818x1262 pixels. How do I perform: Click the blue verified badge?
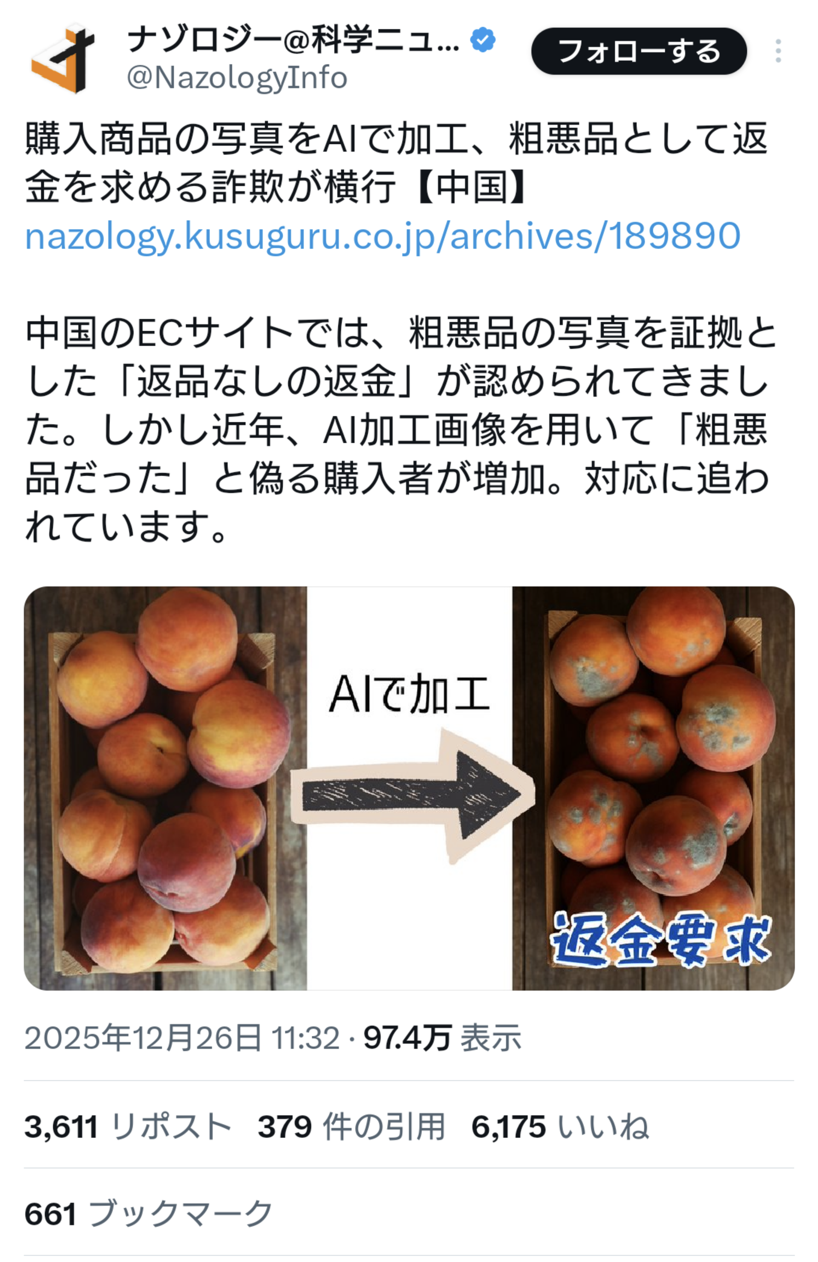click(x=483, y=40)
